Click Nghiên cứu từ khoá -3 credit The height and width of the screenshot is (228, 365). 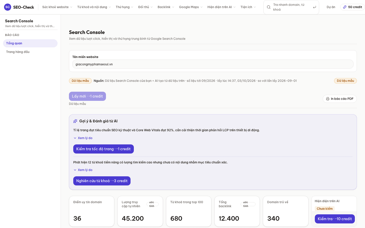tap(102, 181)
